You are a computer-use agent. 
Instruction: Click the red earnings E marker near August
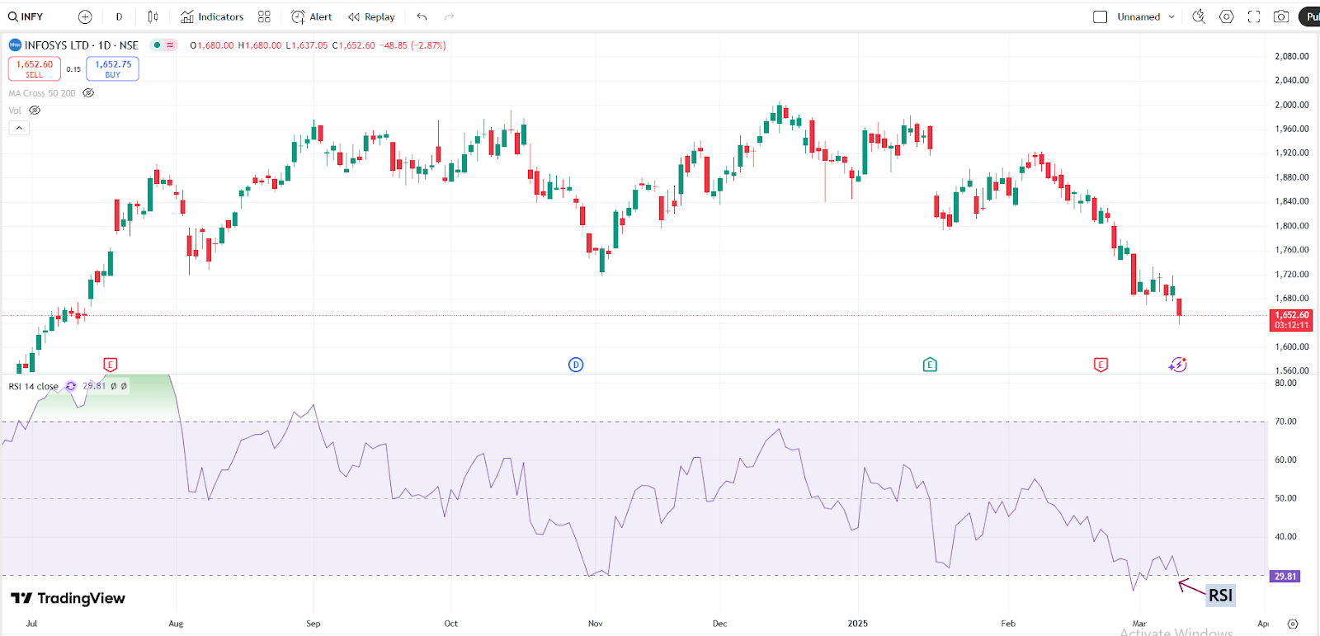click(x=111, y=365)
